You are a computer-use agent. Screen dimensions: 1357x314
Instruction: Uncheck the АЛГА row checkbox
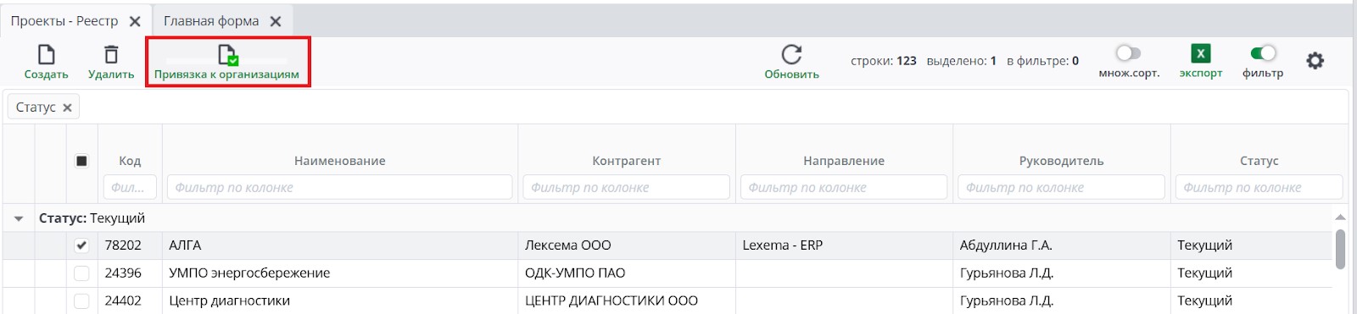tap(81, 245)
